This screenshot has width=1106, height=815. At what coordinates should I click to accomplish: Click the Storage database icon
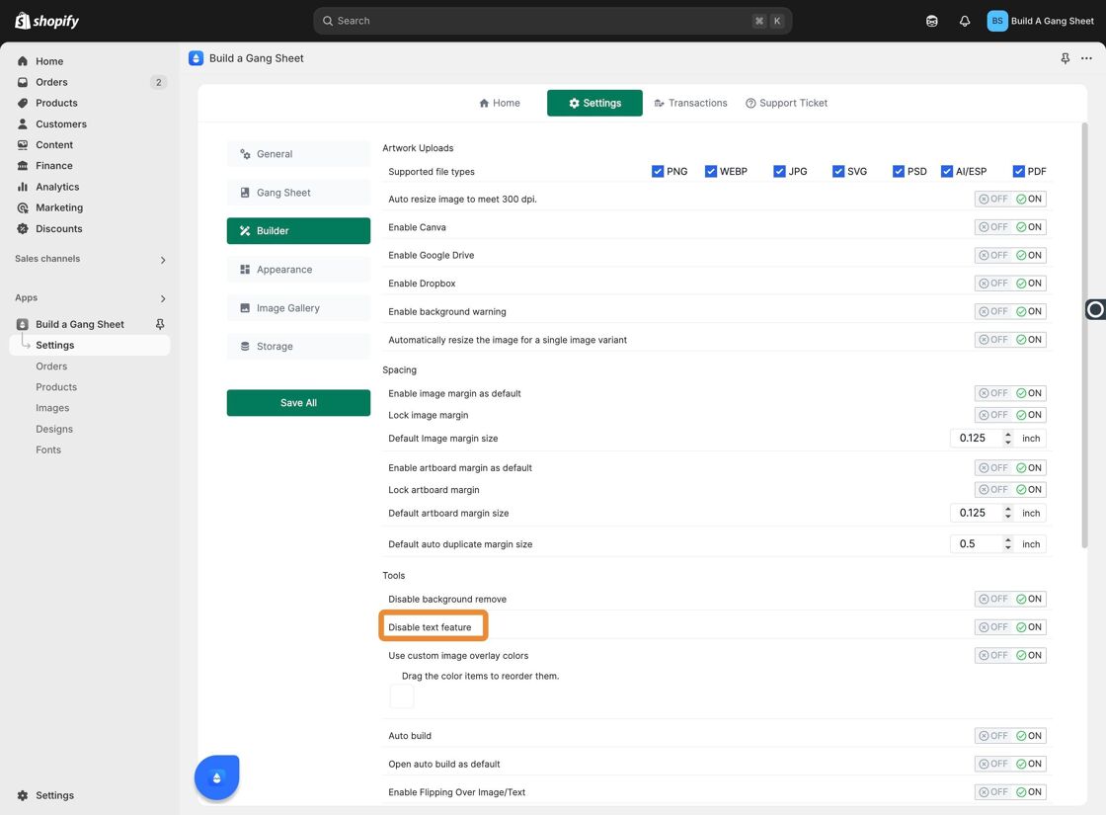pos(245,347)
